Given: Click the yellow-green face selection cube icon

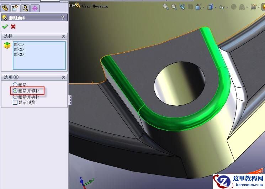Looking at the screenshot, I should point(7,45).
